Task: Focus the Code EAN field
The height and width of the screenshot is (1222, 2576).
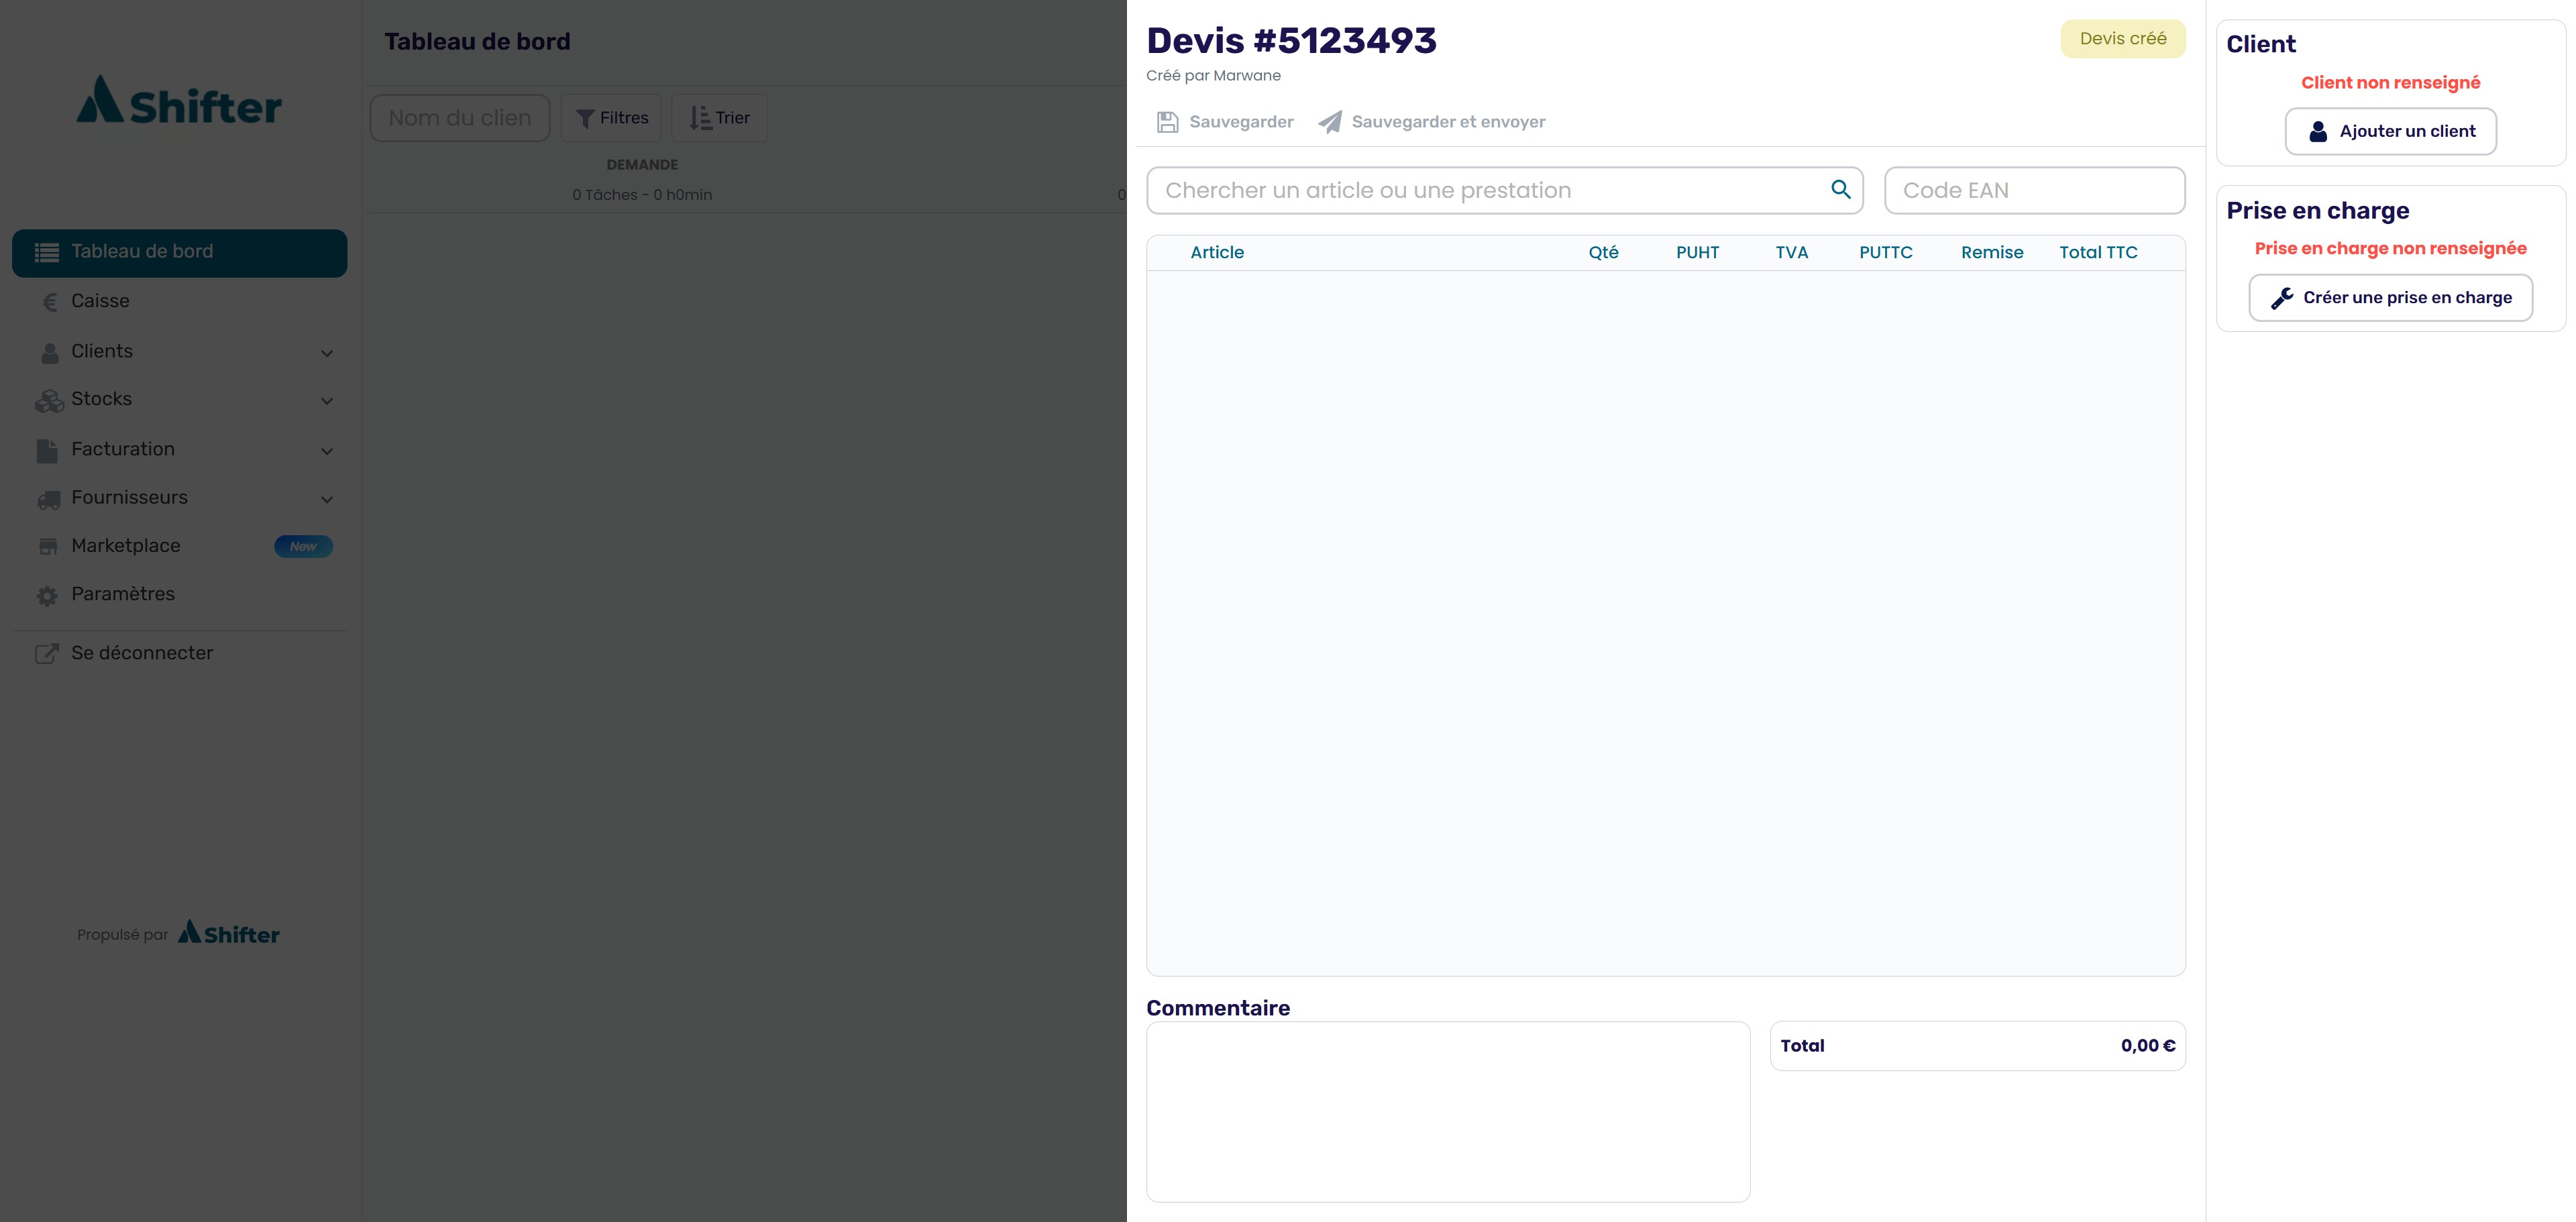Action: point(2034,190)
